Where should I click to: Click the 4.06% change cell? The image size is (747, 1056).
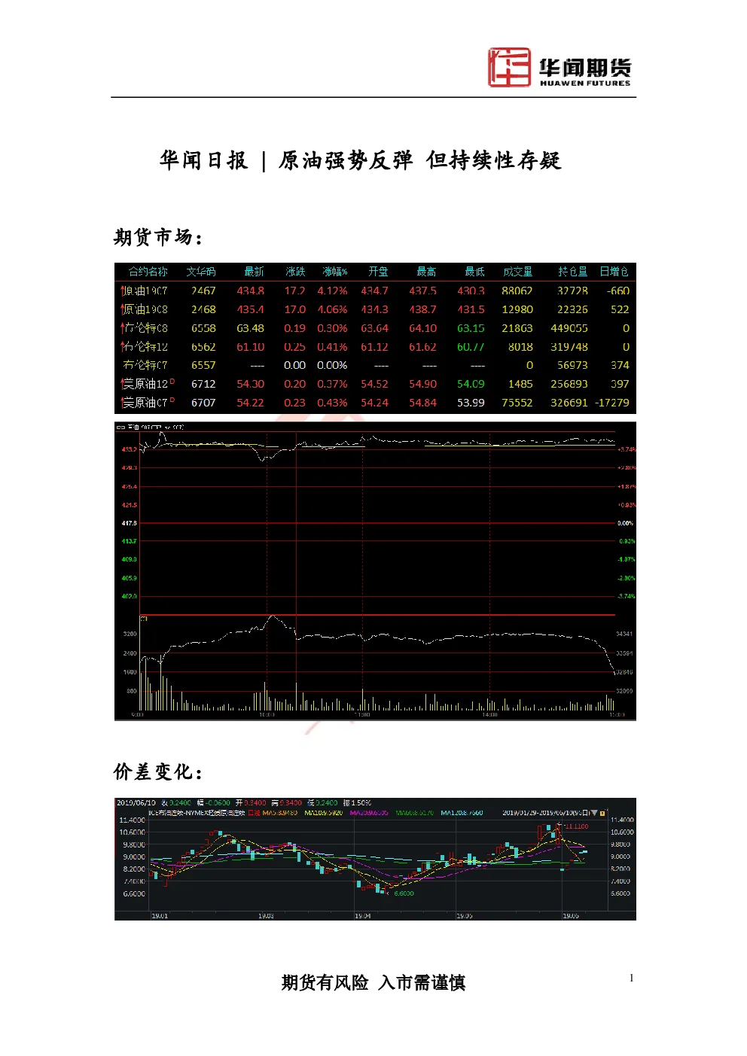332,309
